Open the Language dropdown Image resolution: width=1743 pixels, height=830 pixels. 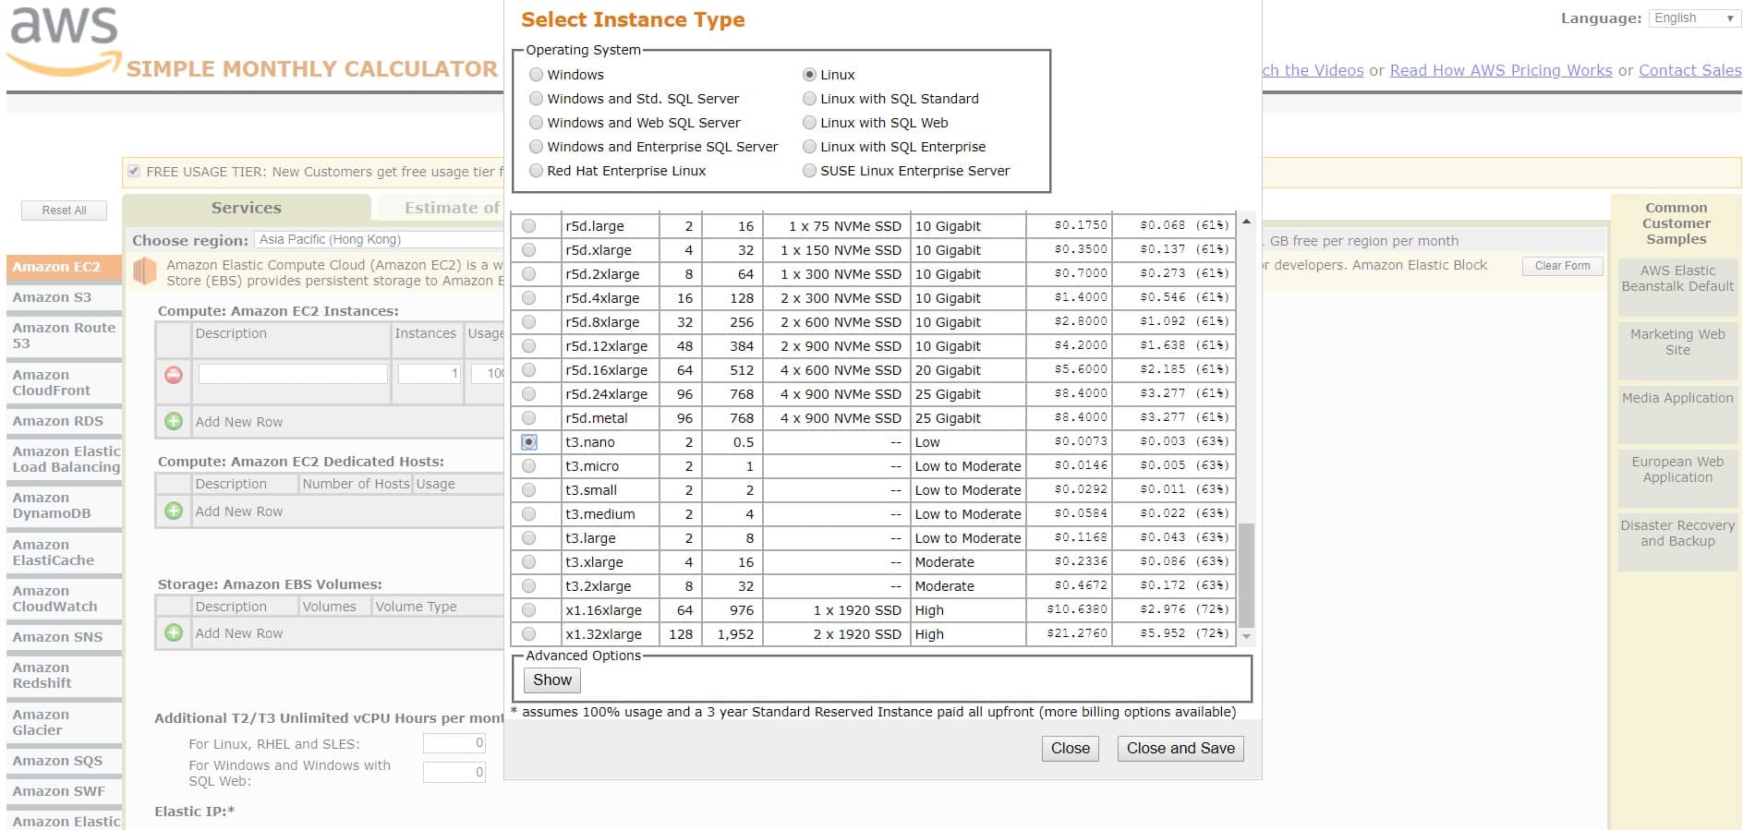1694,18
